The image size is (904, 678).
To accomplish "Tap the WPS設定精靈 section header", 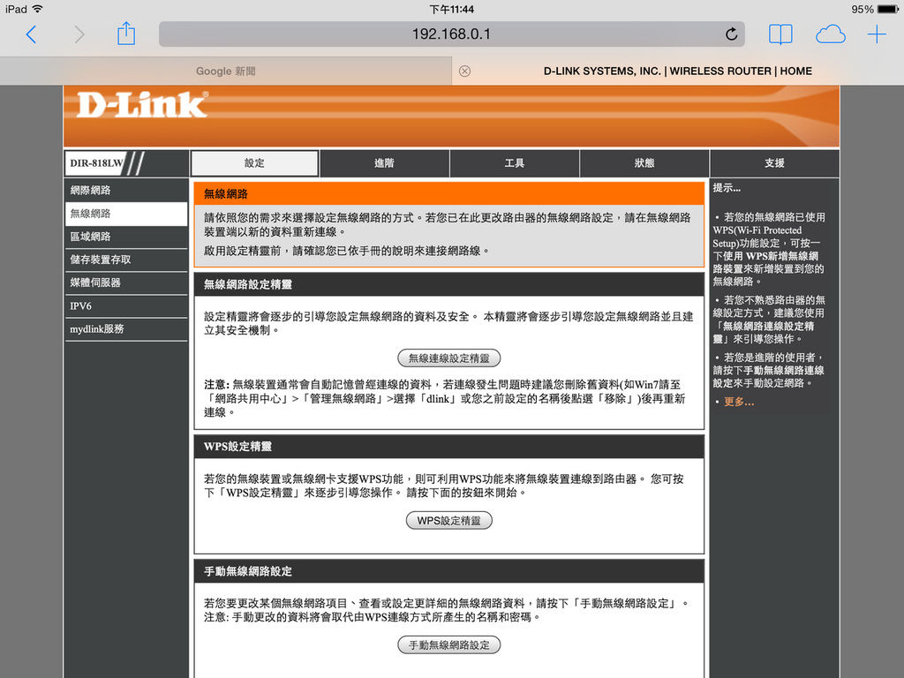I will coord(449,446).
